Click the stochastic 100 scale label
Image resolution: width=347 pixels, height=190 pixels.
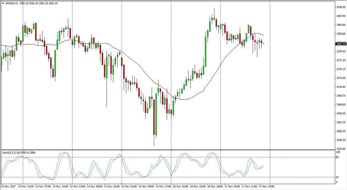click(338, 152)
